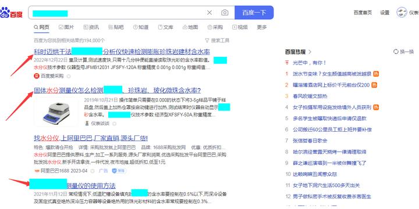Open hot topic 哈尔滨经营露天烧烤一律清理取缔
Screen dimensions: 419x209
point(329,152)
